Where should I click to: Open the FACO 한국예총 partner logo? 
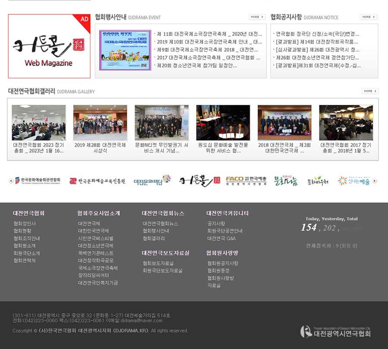pyautogui.click(x=246, y=181)
